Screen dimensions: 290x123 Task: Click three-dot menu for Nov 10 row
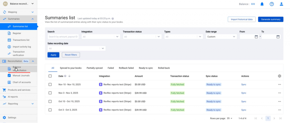[x=280, y=84]
